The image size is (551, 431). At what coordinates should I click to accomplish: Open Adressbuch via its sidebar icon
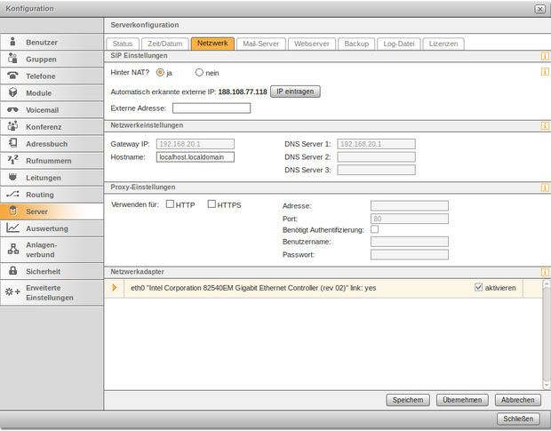12,143
